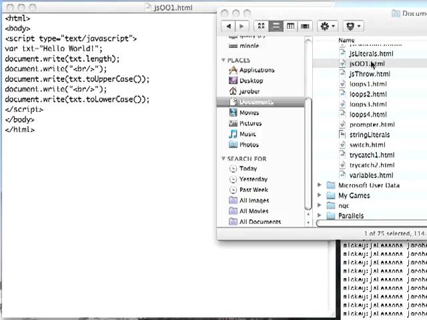This screenshot has width=427, height=320.
Task: Click the jsOO1.html title bar document icon
Action: click(148, 7)
